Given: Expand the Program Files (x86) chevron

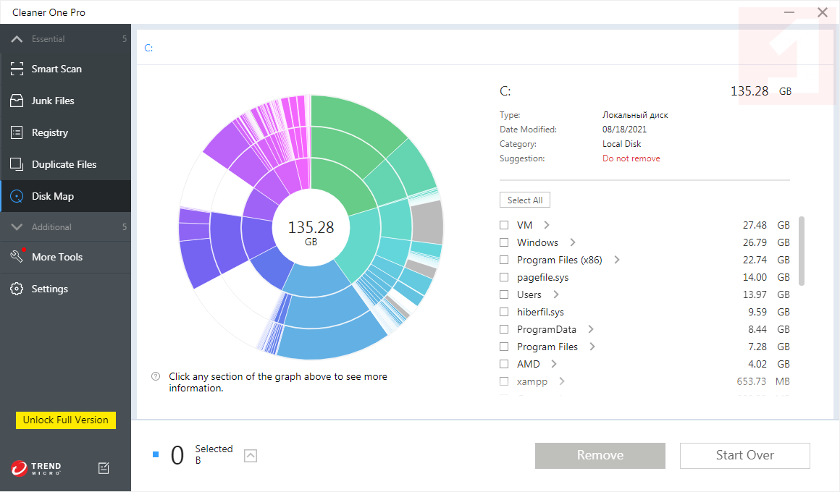Looking at the screenshot, I should (x=617, y=260).
